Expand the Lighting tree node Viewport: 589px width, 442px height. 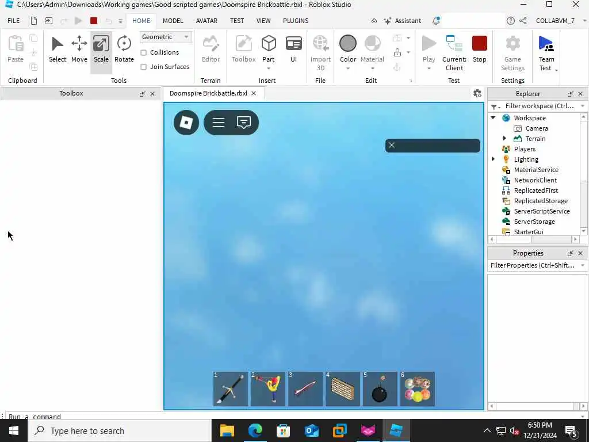coord(493,159)
